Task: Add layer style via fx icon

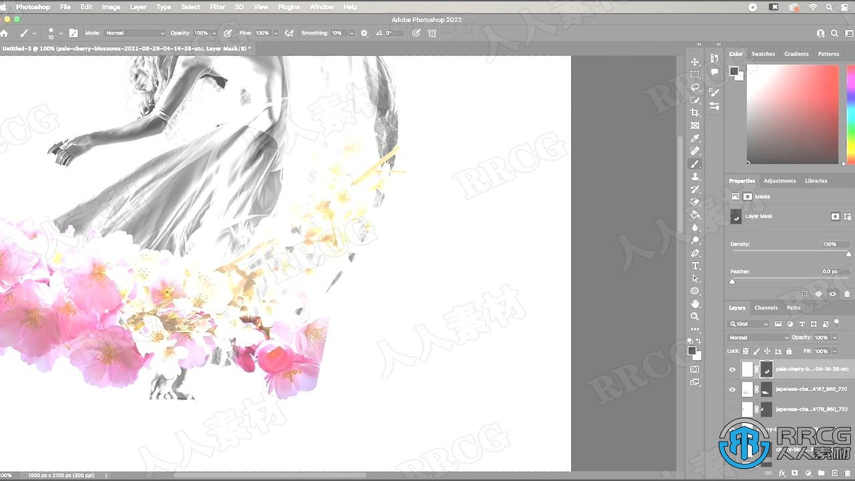Action: [782, 473]
